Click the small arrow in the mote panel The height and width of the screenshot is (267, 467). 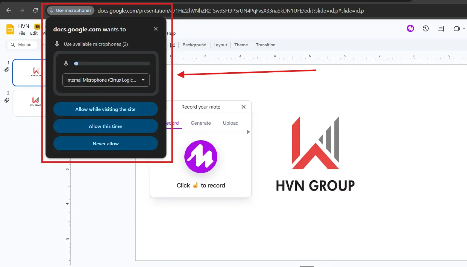pyautogui.click(x=248, y=132)
